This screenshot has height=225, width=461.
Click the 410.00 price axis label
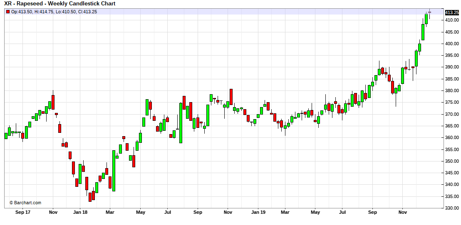pos(451,20)
